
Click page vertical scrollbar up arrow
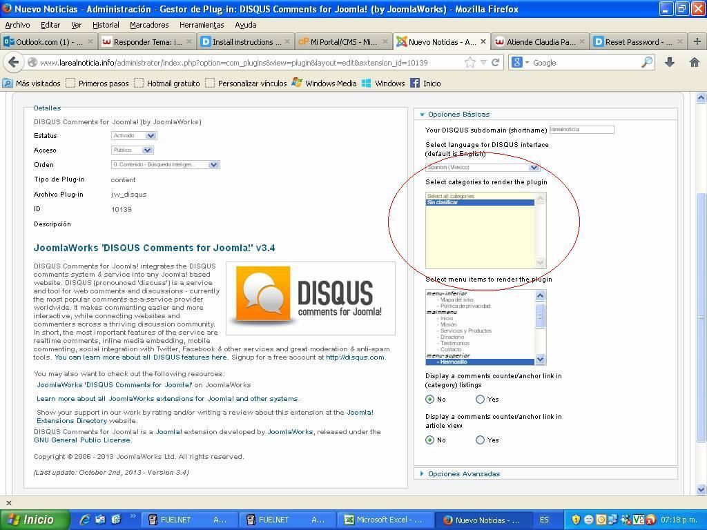point(701,98)
